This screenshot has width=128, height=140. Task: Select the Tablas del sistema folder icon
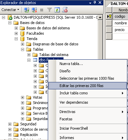(x=35, y=55)
